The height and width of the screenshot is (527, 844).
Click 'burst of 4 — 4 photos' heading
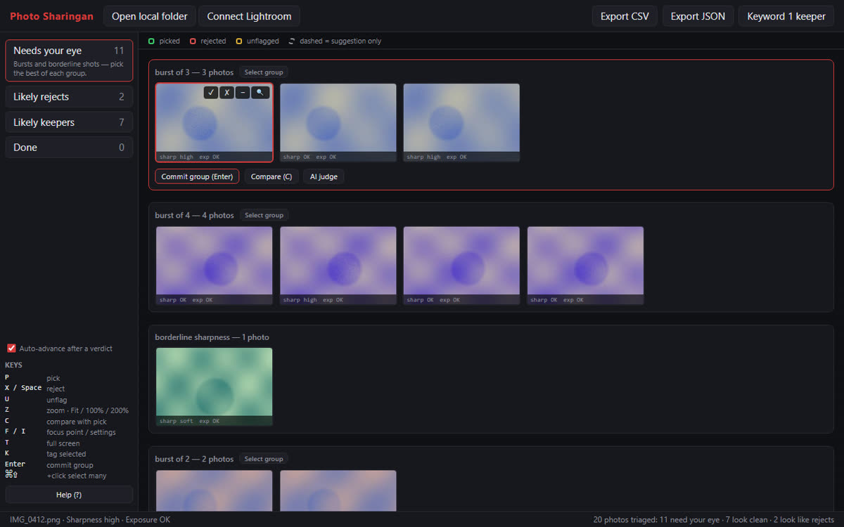(194, 215)
